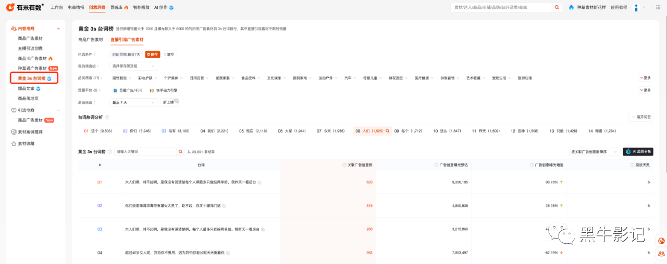Click the info icon on 广告创意曝光增速 header

[532, 165]
